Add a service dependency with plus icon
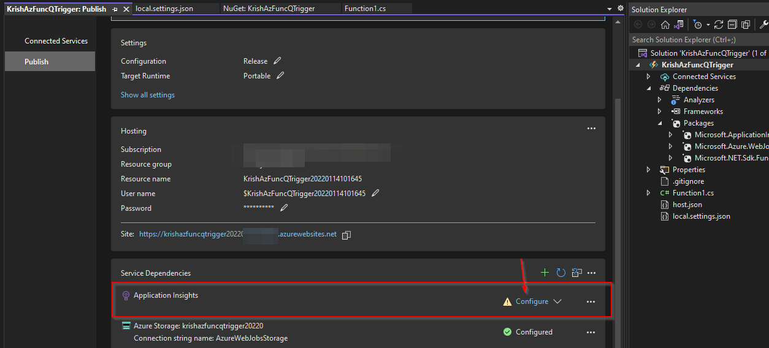Screen dimensions: 769x348 545,273
